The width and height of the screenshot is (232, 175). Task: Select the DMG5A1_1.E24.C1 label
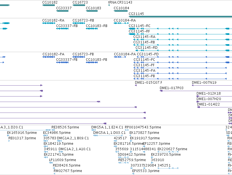(x=107, y=127)
